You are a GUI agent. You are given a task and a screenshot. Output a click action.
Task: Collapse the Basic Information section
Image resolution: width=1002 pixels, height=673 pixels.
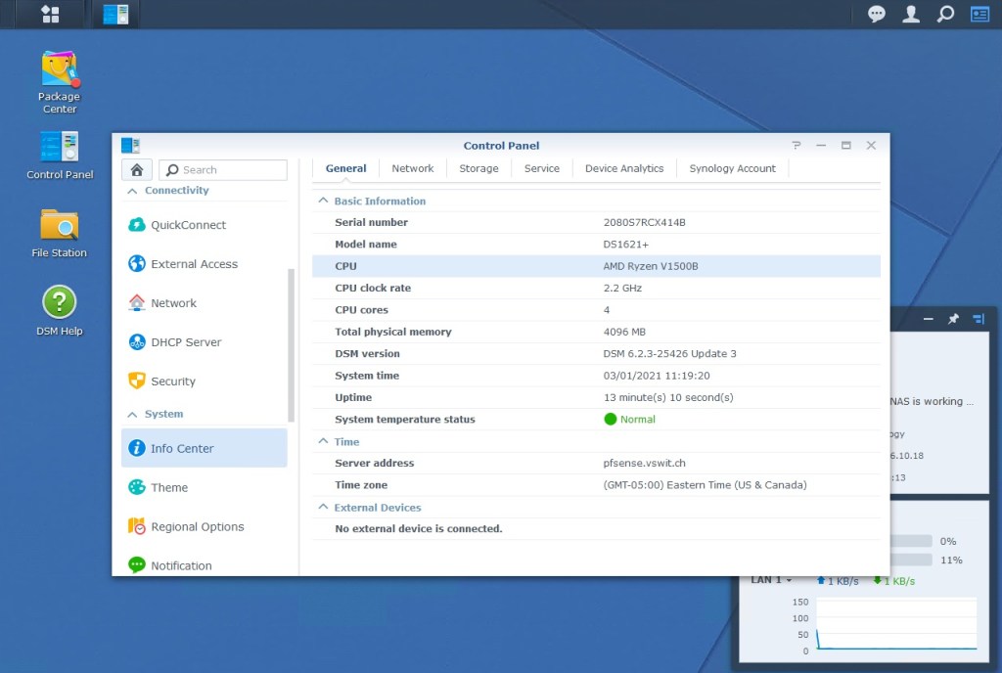click(x=323, y=202)
